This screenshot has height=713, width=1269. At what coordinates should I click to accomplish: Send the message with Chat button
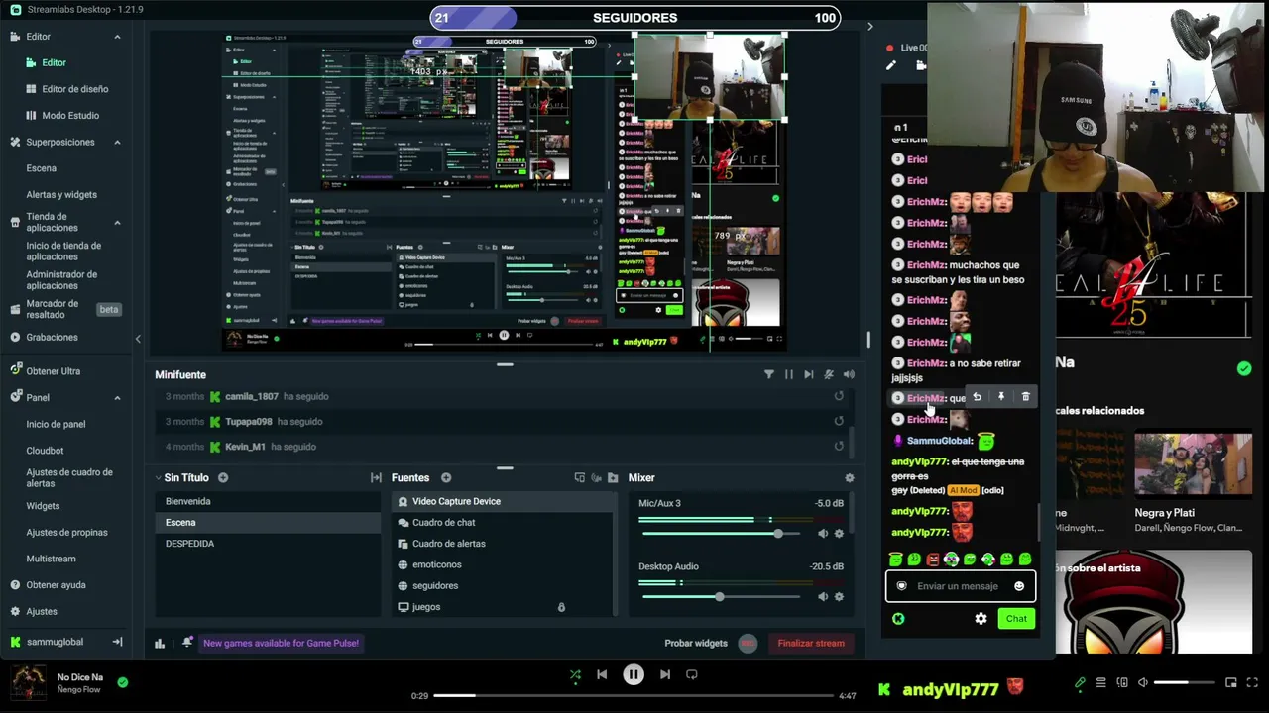click(1016, 619)
